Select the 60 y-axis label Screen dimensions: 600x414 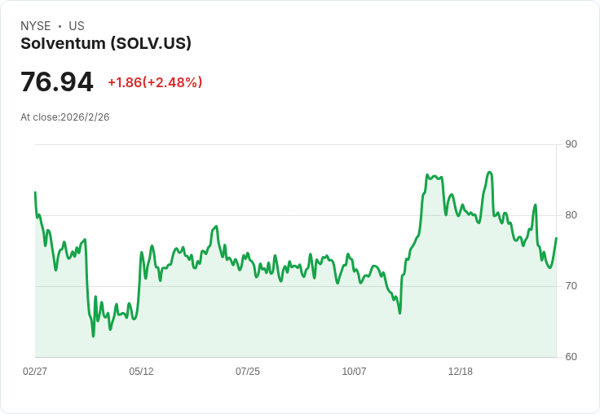pyautogui.click(x=571, y=357)
